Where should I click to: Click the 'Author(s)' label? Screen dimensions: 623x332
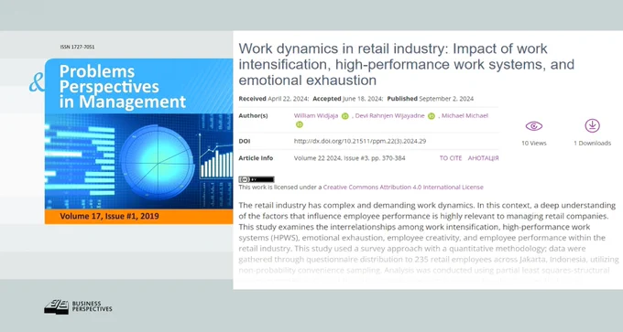point(253,115)
